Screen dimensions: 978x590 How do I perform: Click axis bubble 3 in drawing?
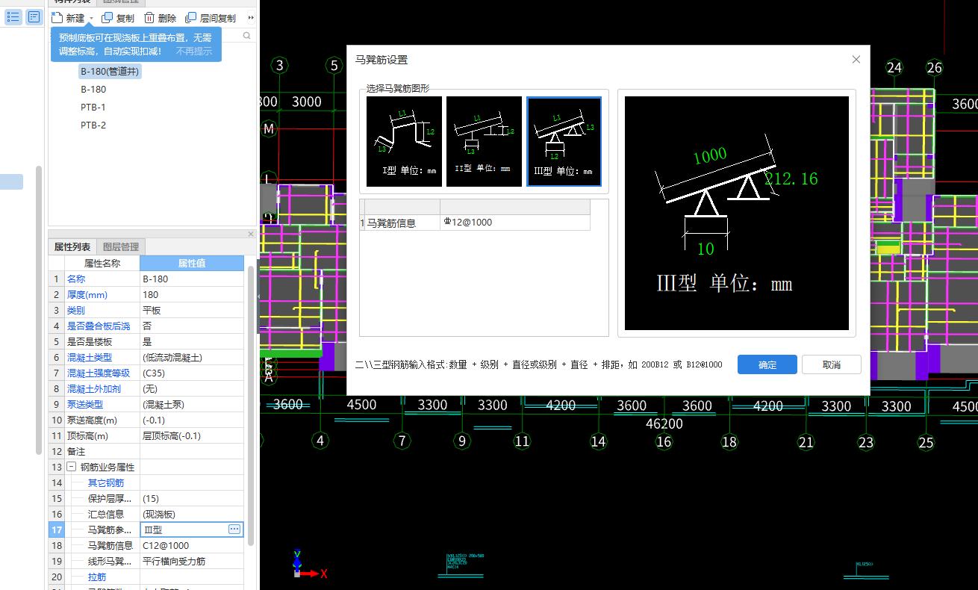[x=280, y=66]
